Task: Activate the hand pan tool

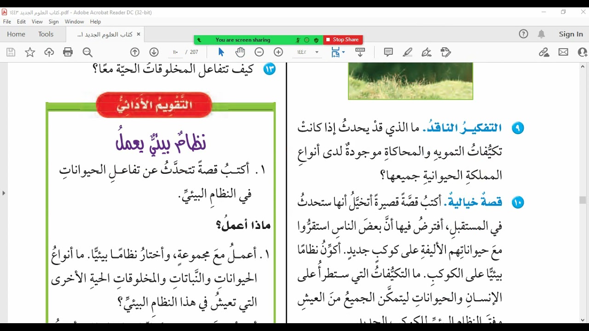Action: tap(240, 52)
